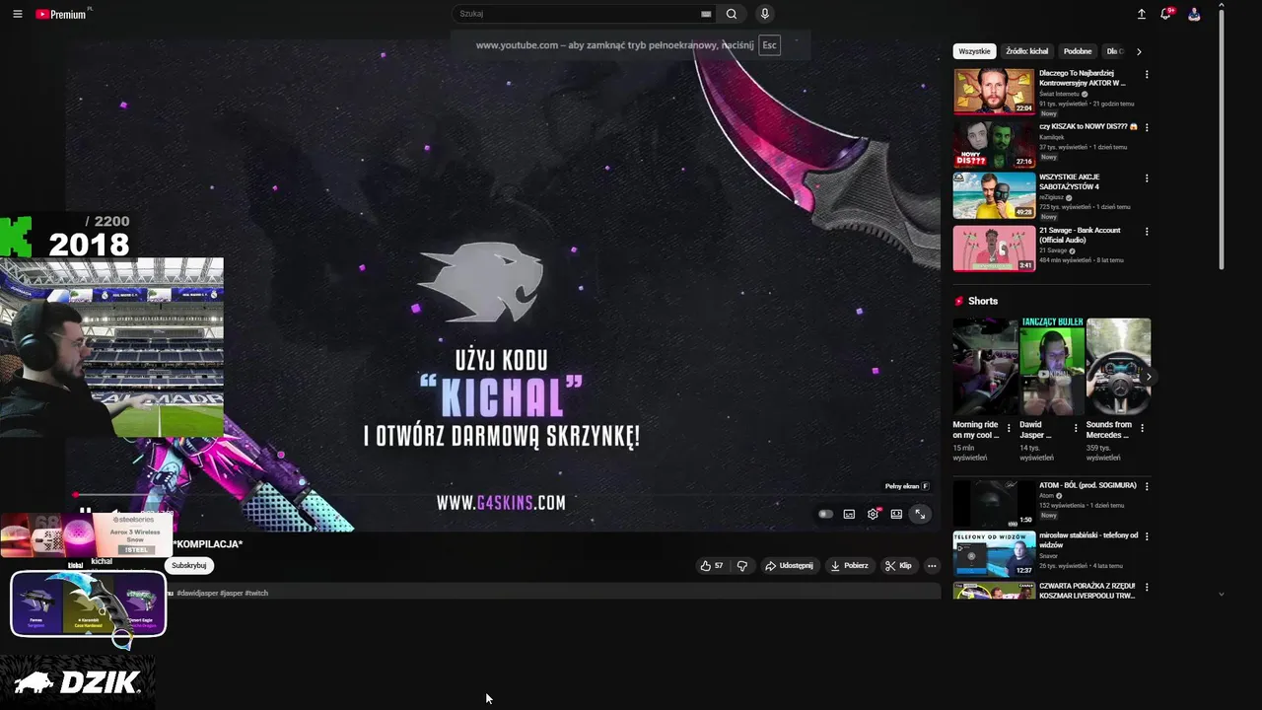
Task: Open ATOM - BÓL (prod. SOGIMURA) video
Action: 1087,485
